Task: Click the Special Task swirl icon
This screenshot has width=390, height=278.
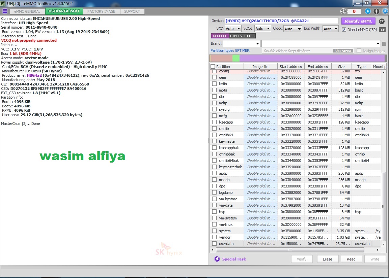Action: point(217,259)
